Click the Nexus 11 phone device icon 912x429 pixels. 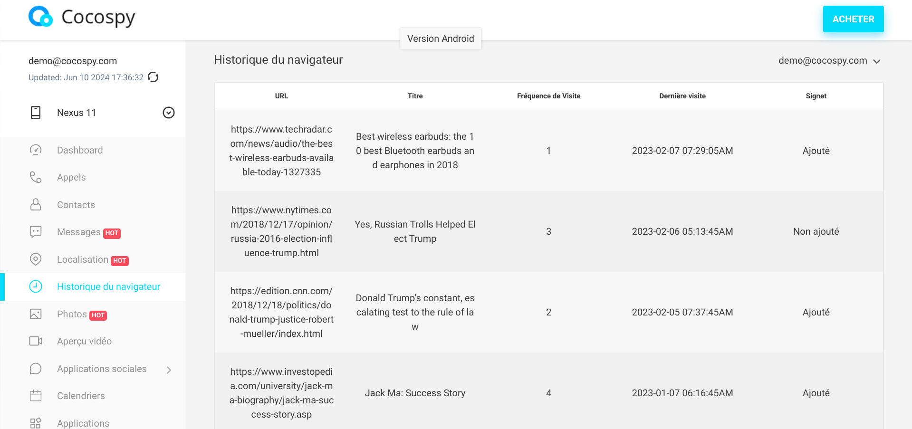[x=36, y=113]
